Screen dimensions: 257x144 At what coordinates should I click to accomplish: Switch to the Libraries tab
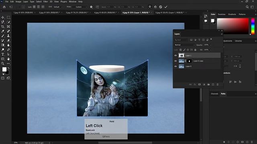pos(238,41)
